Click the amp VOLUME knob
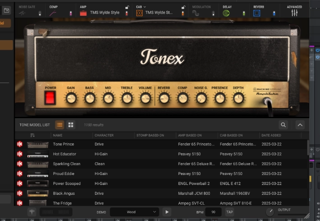Viewport: 320px width, 221px height. click(145, 98)
